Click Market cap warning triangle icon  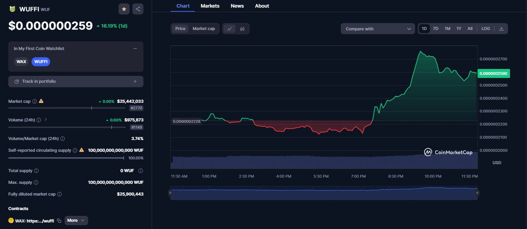[41, 101]
